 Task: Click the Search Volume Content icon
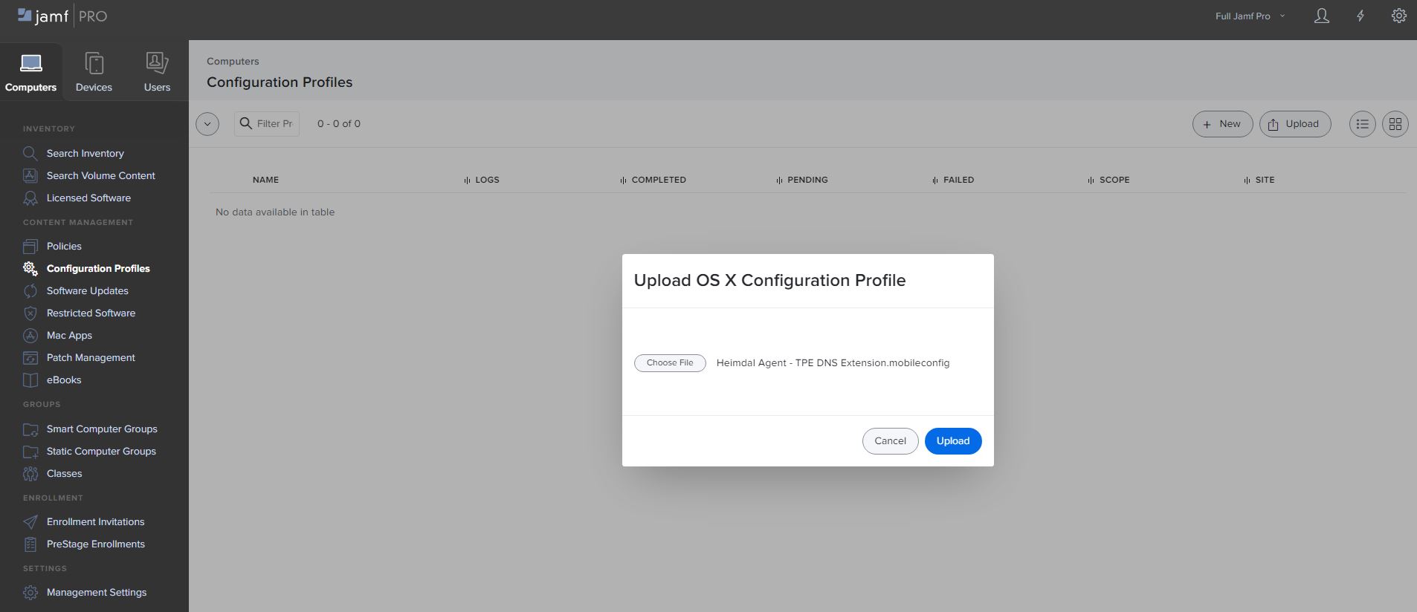tap(30, 175)
